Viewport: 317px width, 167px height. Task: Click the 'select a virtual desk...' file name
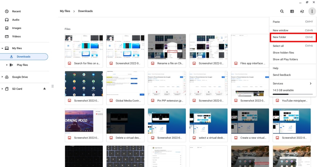point(212,138)
